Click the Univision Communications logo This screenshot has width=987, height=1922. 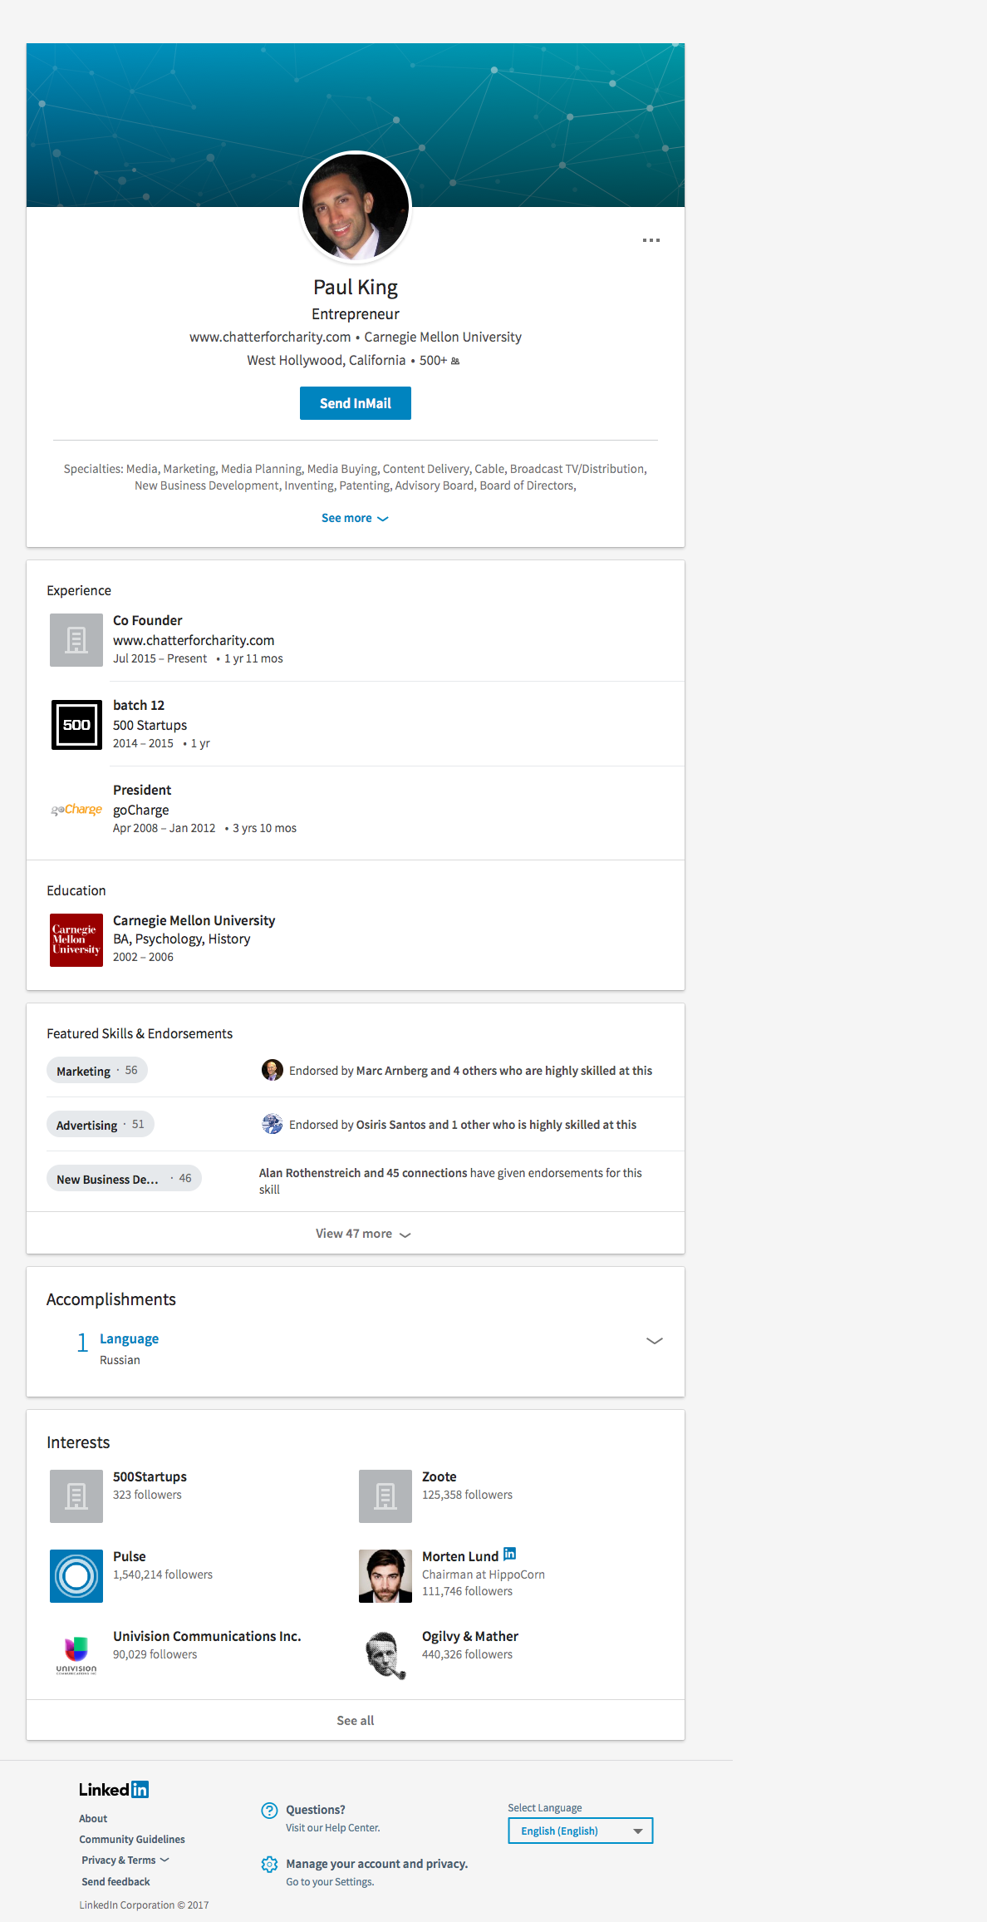point(76,1655)
